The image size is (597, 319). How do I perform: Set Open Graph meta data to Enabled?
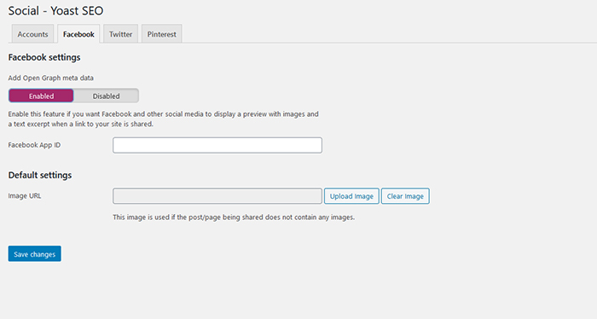pyautogui.click(x=41, y=96)
